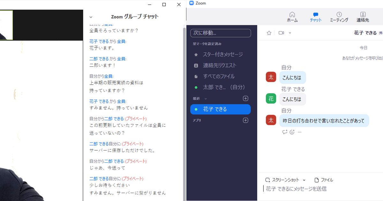Image resolution: width=383 pixels, height=201 pixels.
Task: Click the message input field for 花子 できる
Action: [303, 189]
